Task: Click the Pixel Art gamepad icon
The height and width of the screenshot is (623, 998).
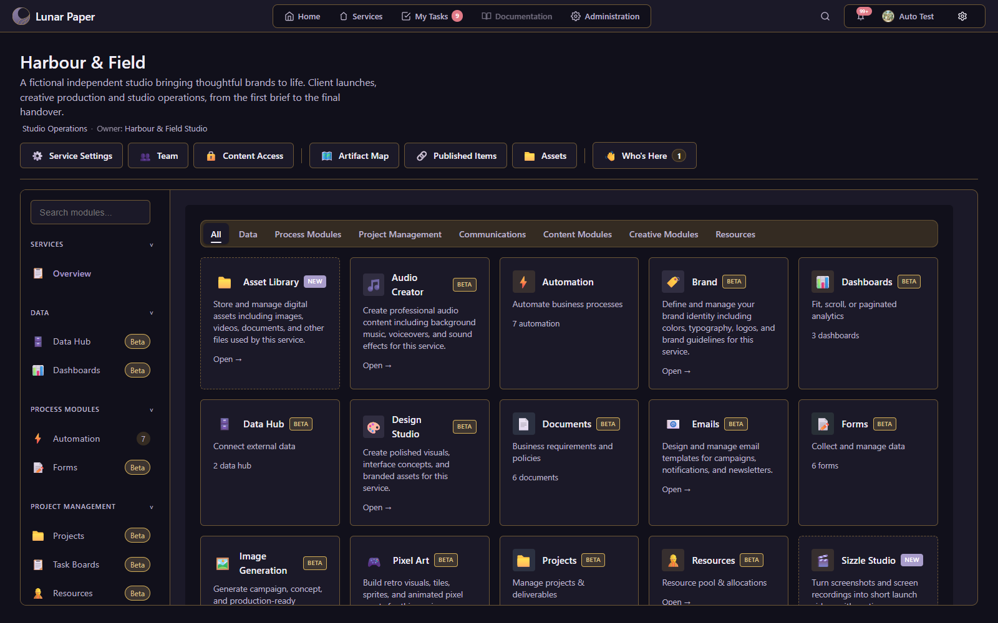Action: 374,561
